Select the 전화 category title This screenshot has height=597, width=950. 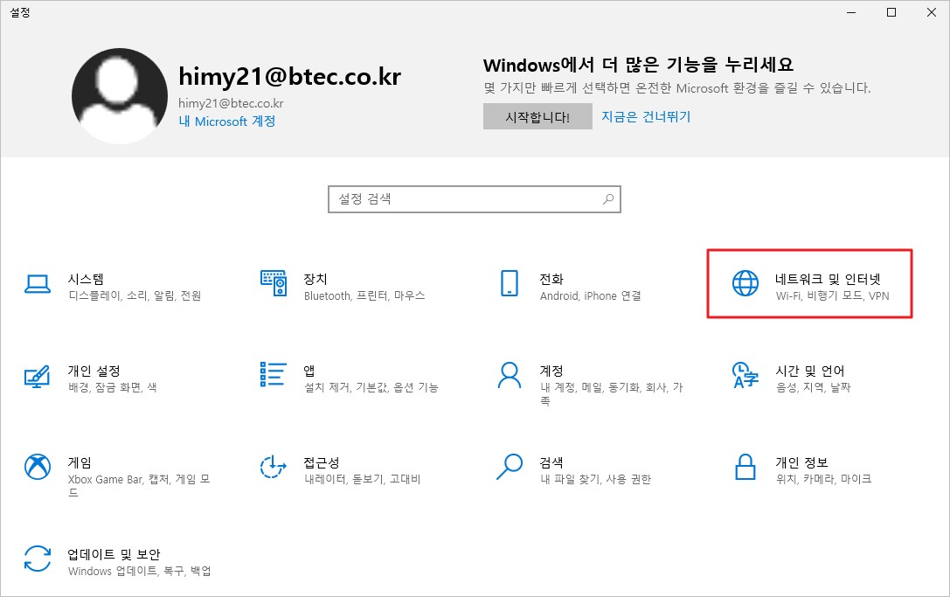point(552,279)
